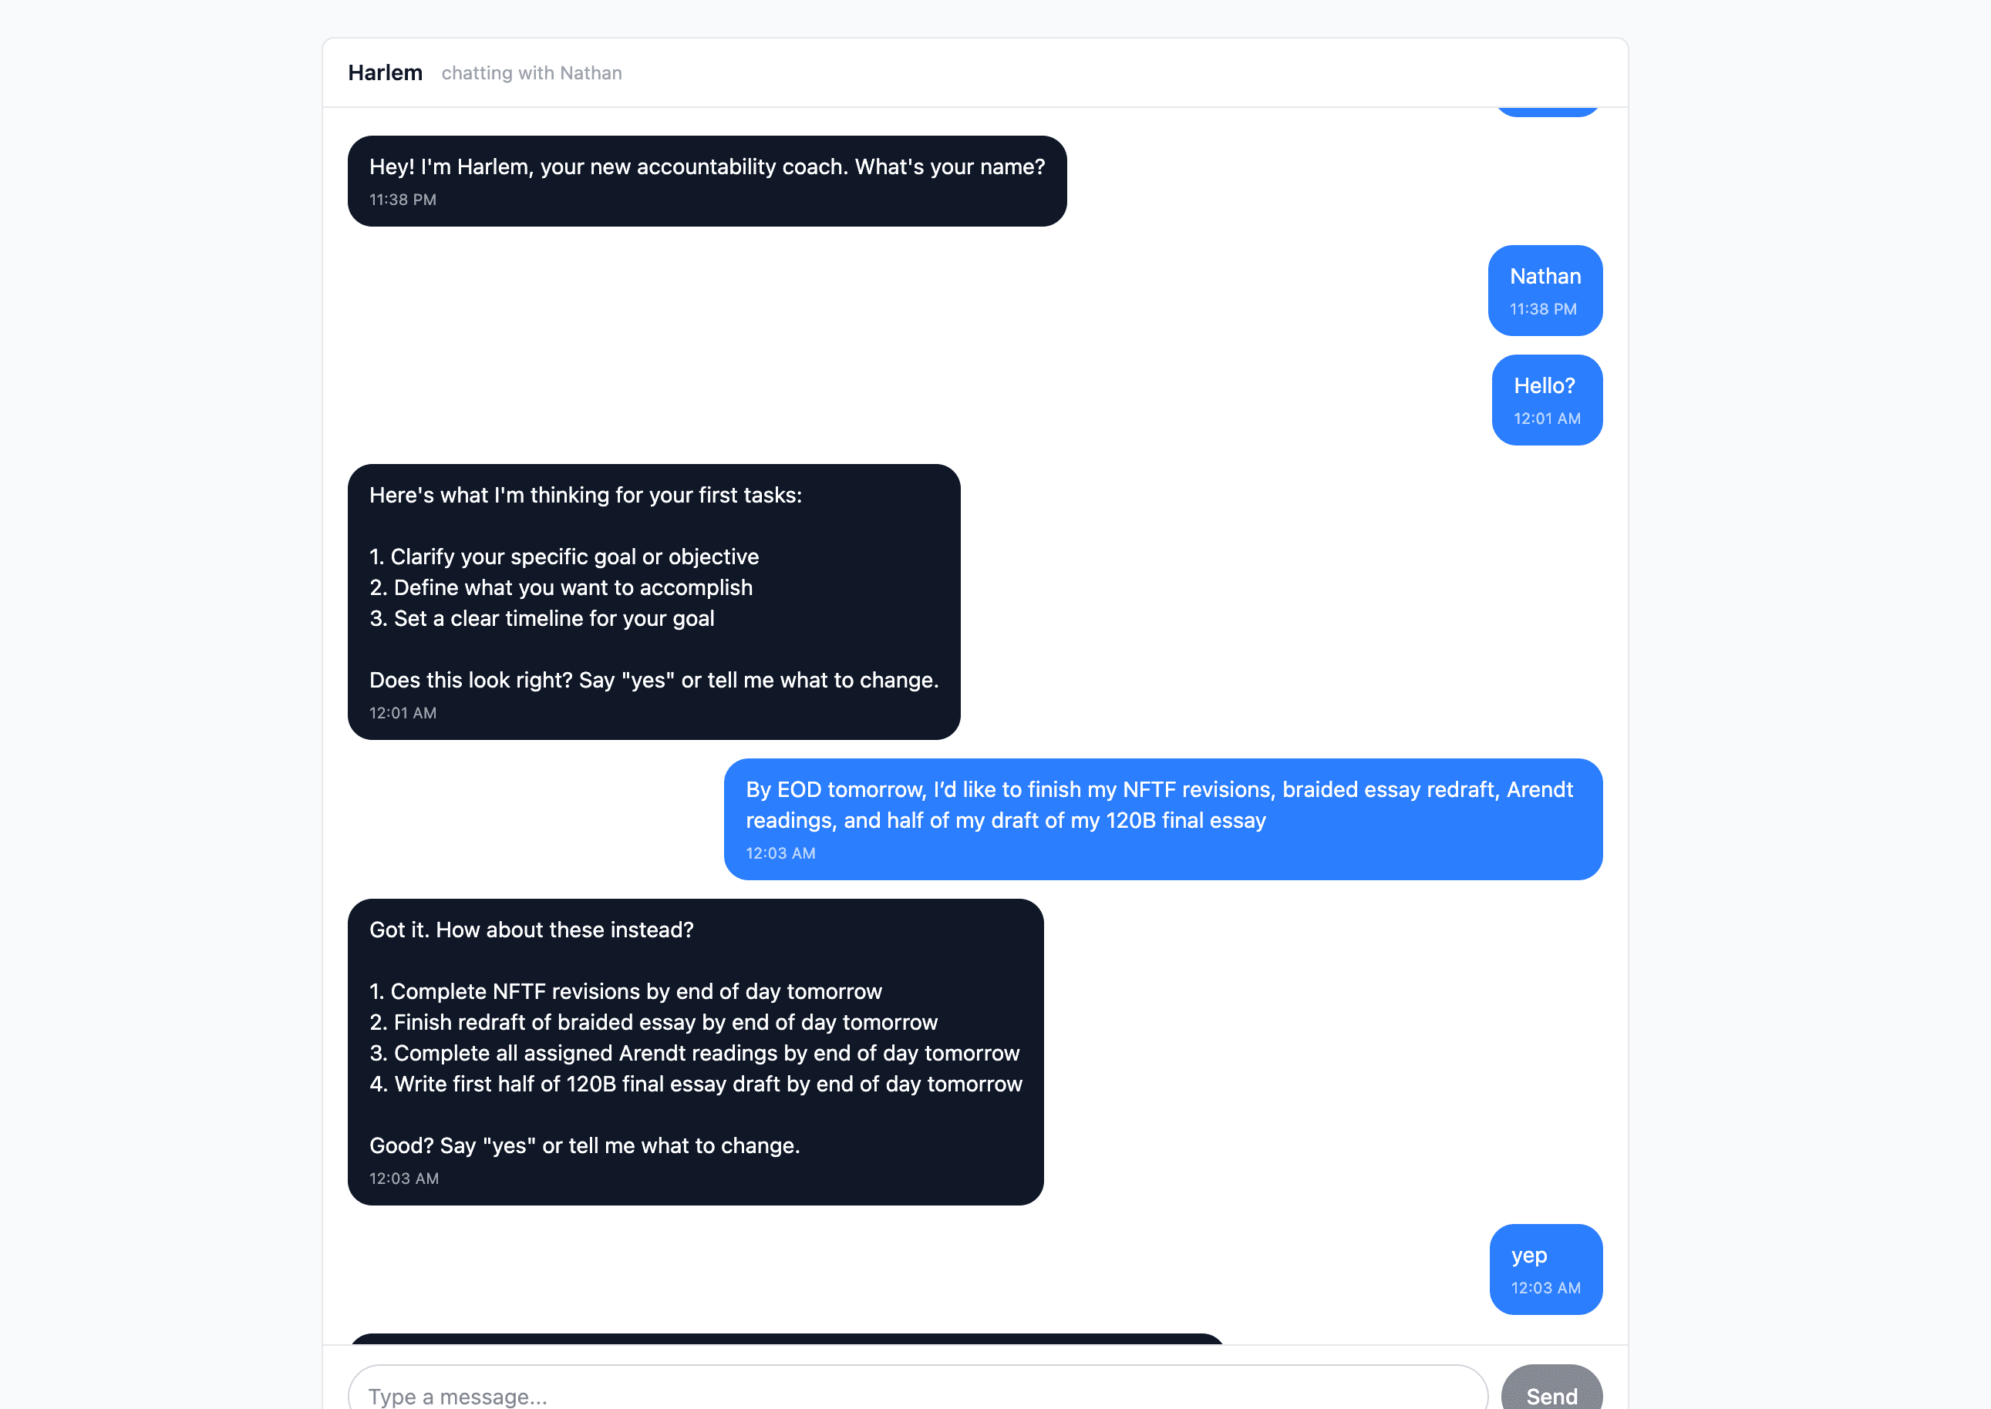Click the "Clarify your specific goal" list item
Viewport: 1991px width, 1409px height.
point(563,557)
